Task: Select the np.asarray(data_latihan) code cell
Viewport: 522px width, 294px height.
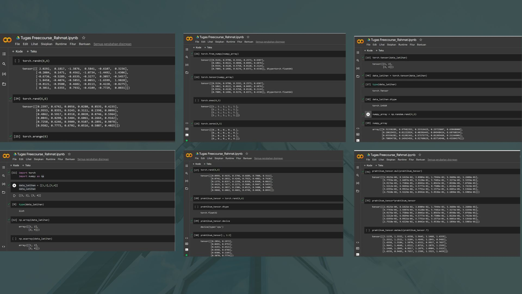Action: (x=92, y=239)
